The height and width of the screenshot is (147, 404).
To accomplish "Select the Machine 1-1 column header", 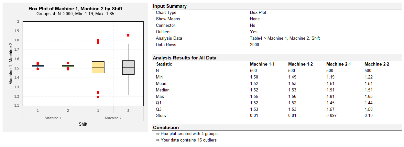I will point(262,64).
